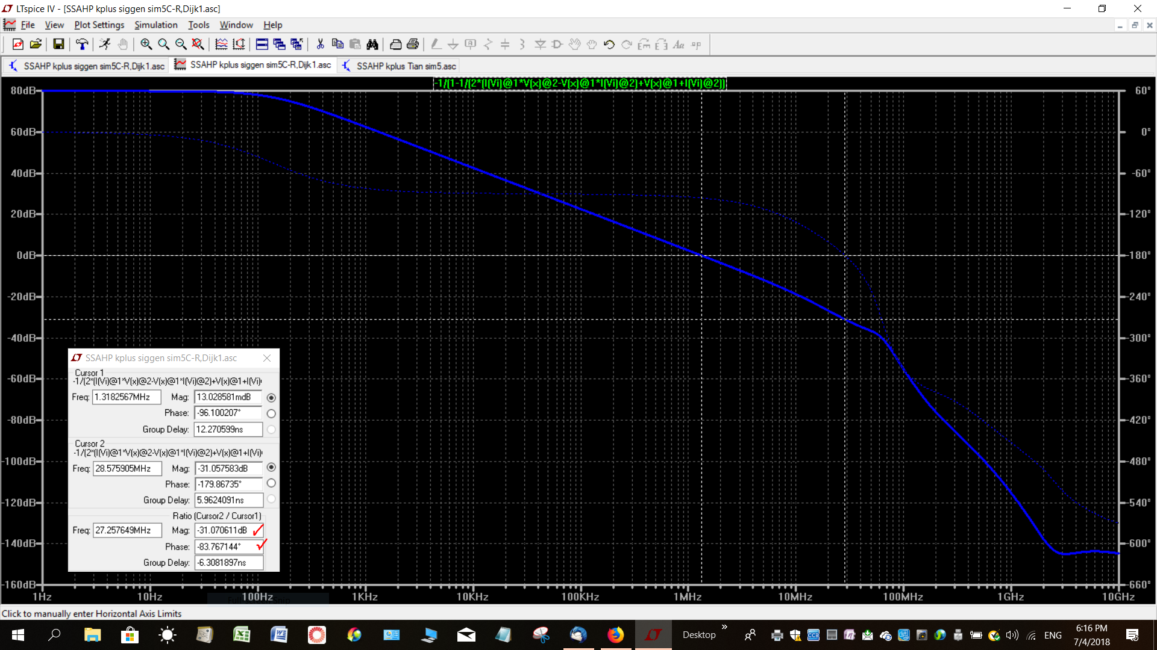
Task: Click the 0dB label on left vertical axis
Action: [25, 255]
